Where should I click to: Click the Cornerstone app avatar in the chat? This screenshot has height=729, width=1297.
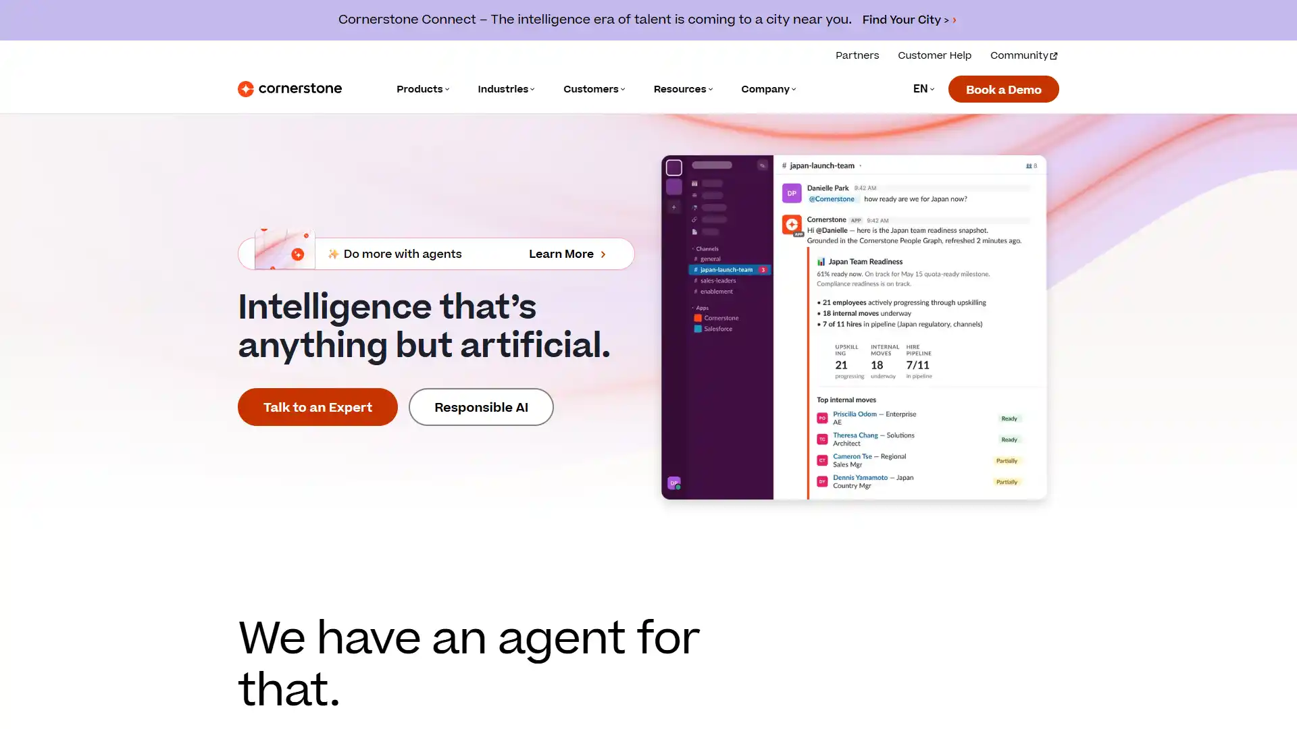pos(792,225)
